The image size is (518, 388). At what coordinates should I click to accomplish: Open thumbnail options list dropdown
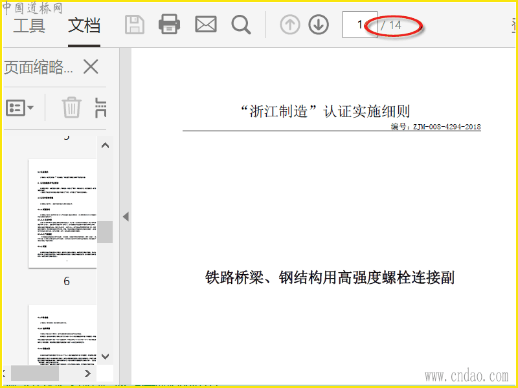click(x=20, y=108)
